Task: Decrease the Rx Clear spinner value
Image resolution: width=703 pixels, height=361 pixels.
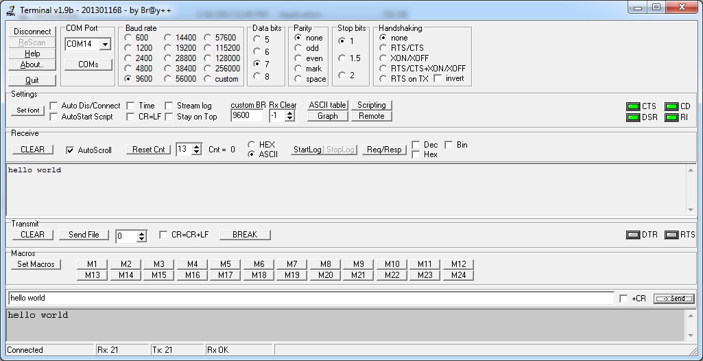Action: pos(290,119)
